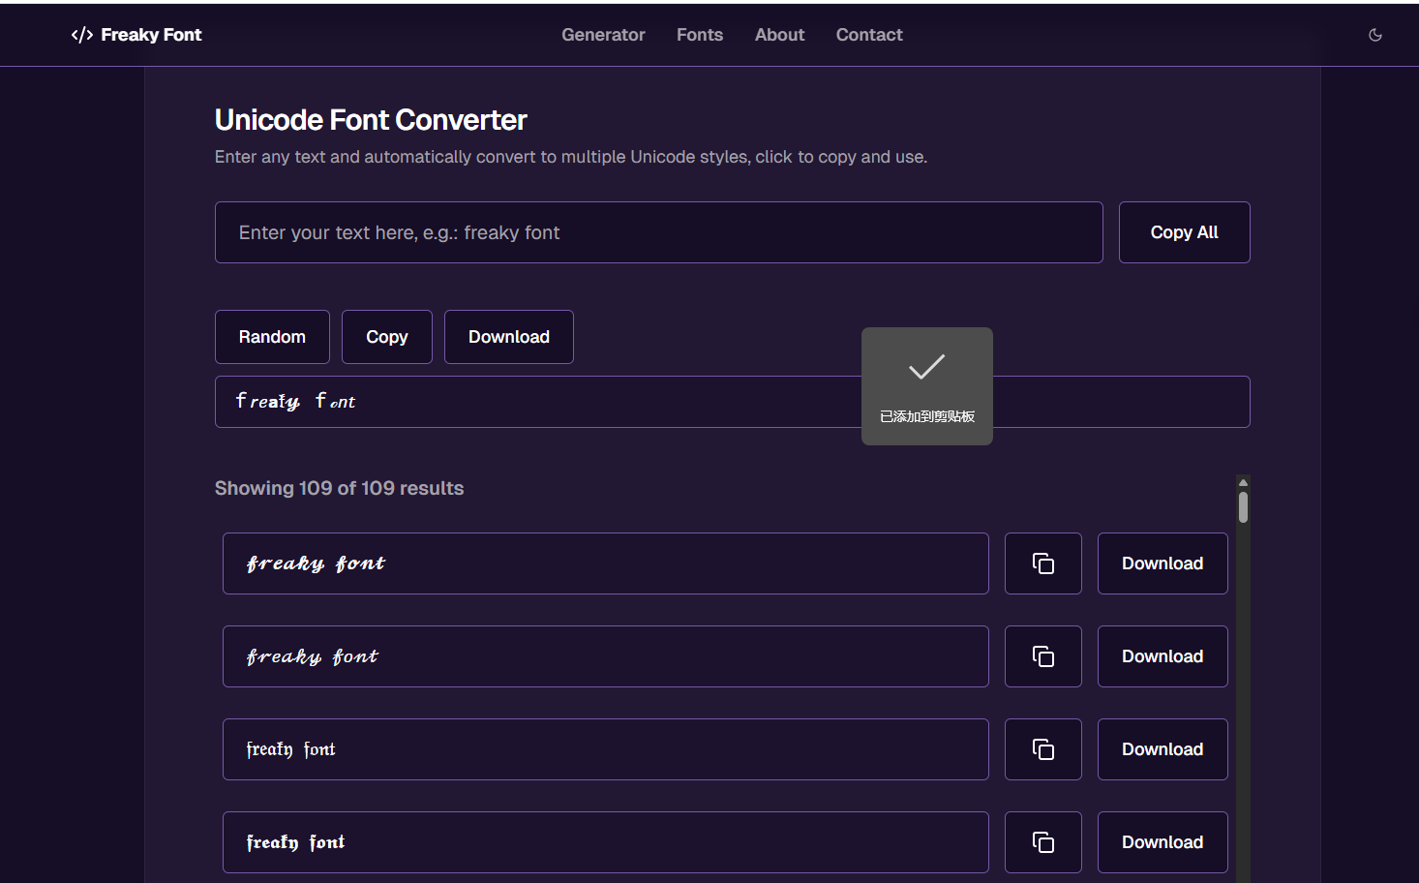
Task: Click the scrollbar up arrow
Action: 1243,482
